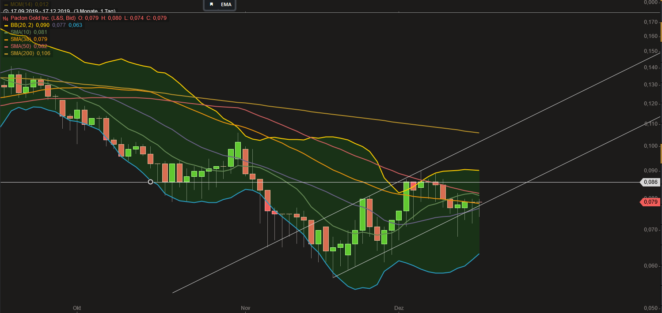This screenshot has width=662, height=313.
Task: Click the Nov label on the time axis
Action: [246, 308]
